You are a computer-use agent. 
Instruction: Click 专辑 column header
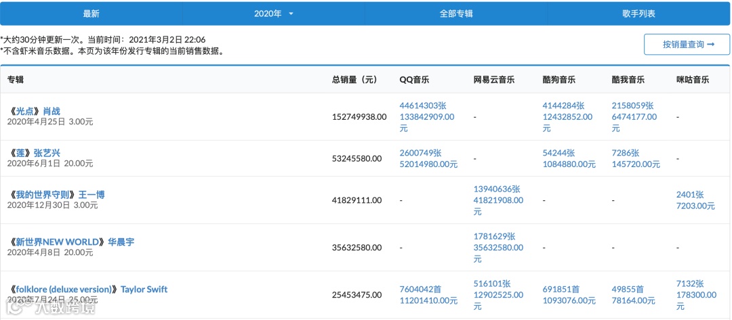(x=16, y=80)
